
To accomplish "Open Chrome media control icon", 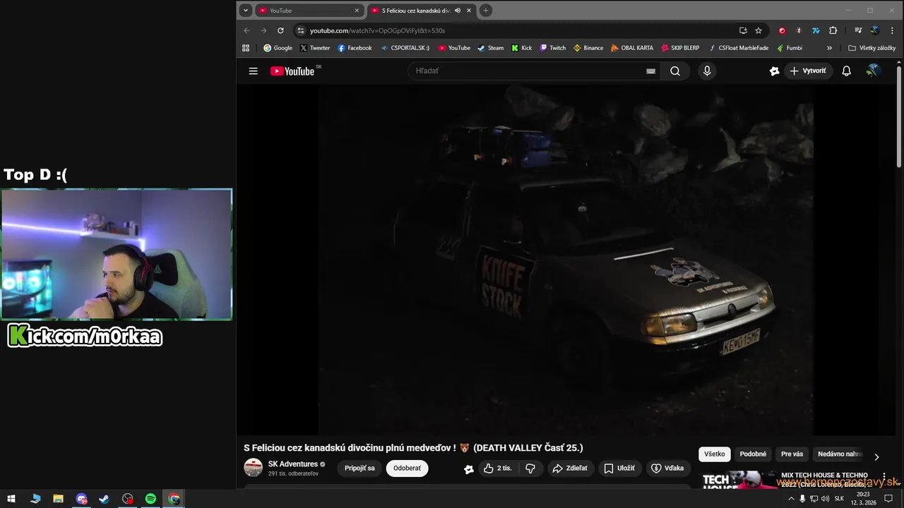I will click(x=858, y=30).
